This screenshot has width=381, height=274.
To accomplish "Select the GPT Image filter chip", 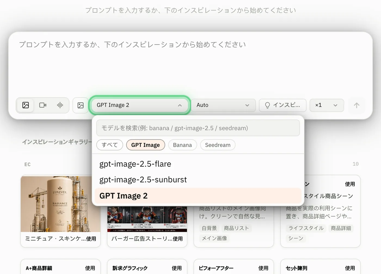I will click(x=146, y=145).
